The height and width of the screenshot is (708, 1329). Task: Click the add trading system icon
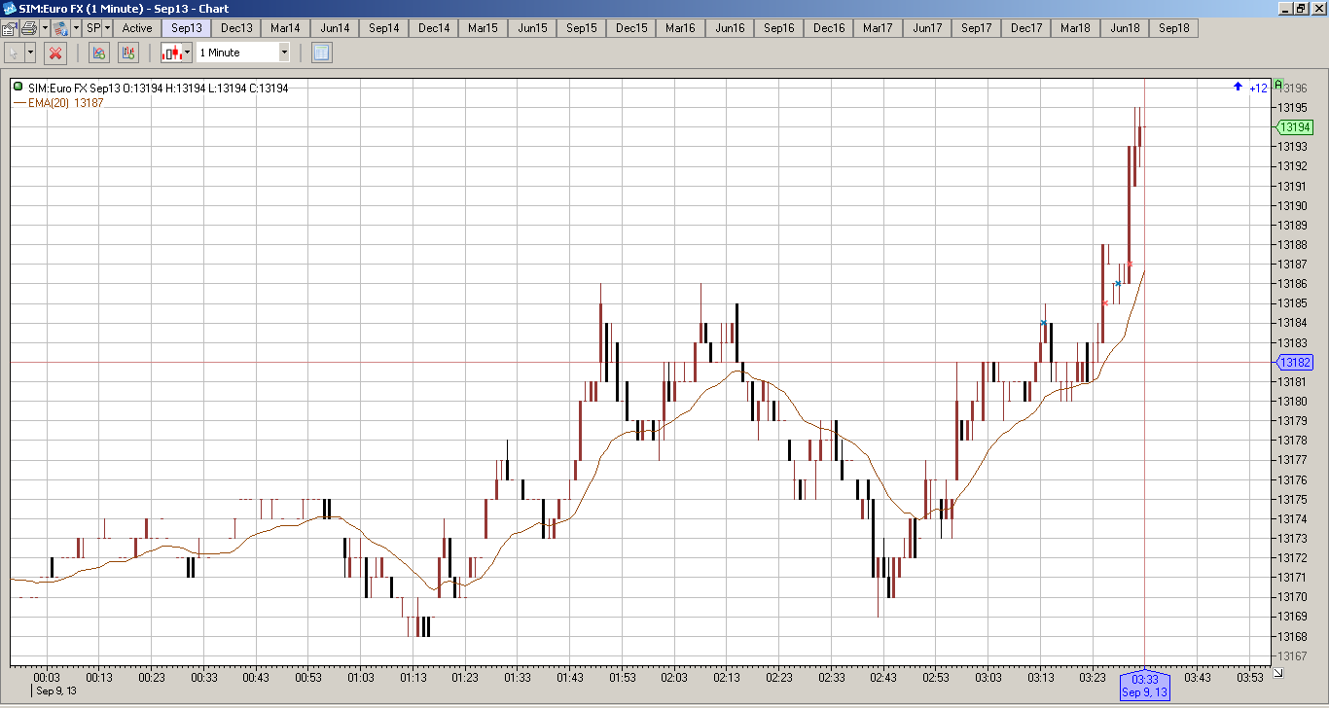(128, 53)
